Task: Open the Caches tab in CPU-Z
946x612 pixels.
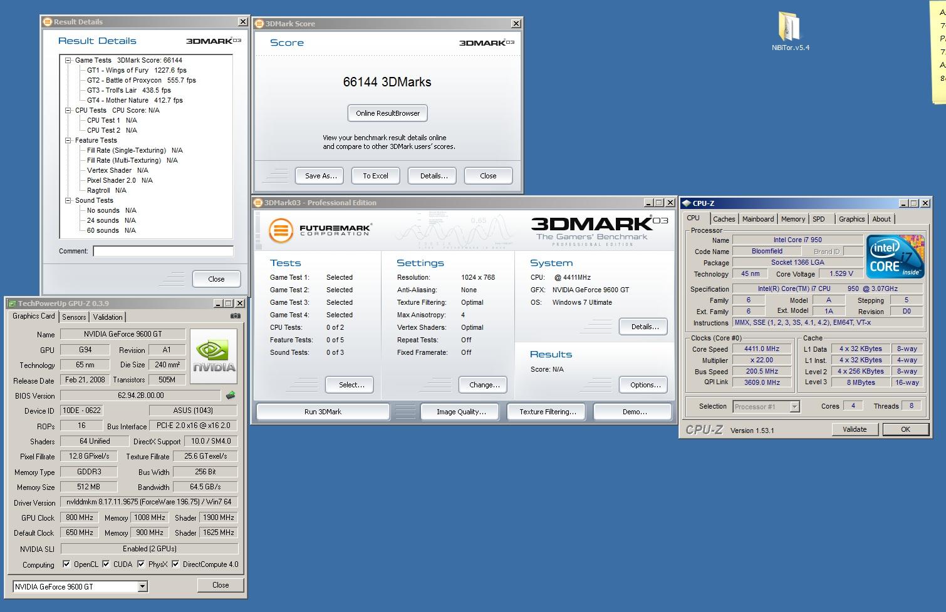Action: (x=724, y=219)
